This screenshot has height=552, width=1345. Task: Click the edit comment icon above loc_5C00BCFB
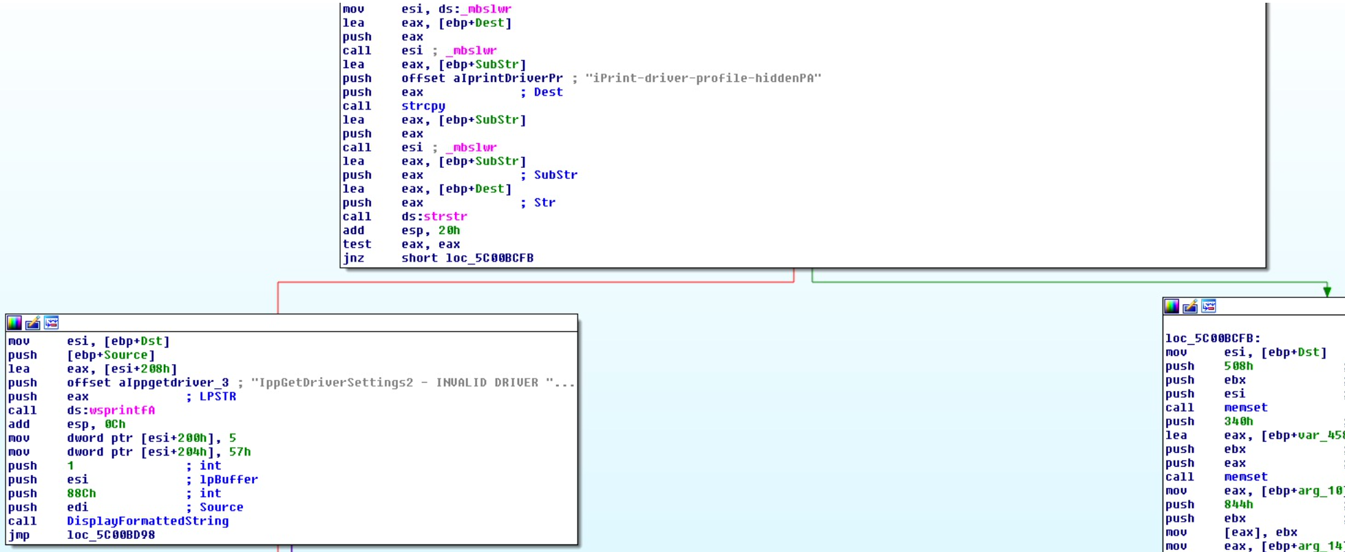tap(1191, 306)
